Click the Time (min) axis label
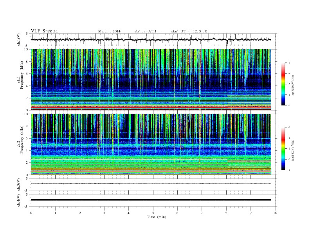 (157, 217)
